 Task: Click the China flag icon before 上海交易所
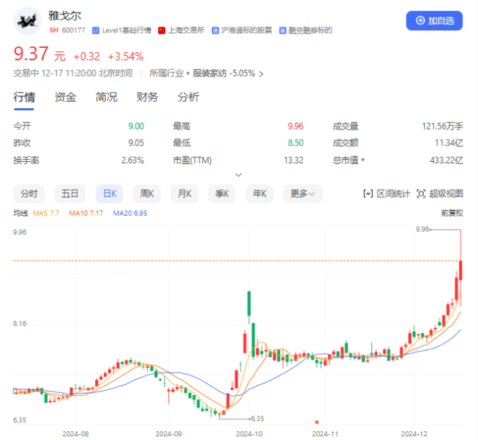tap(162, 30)
